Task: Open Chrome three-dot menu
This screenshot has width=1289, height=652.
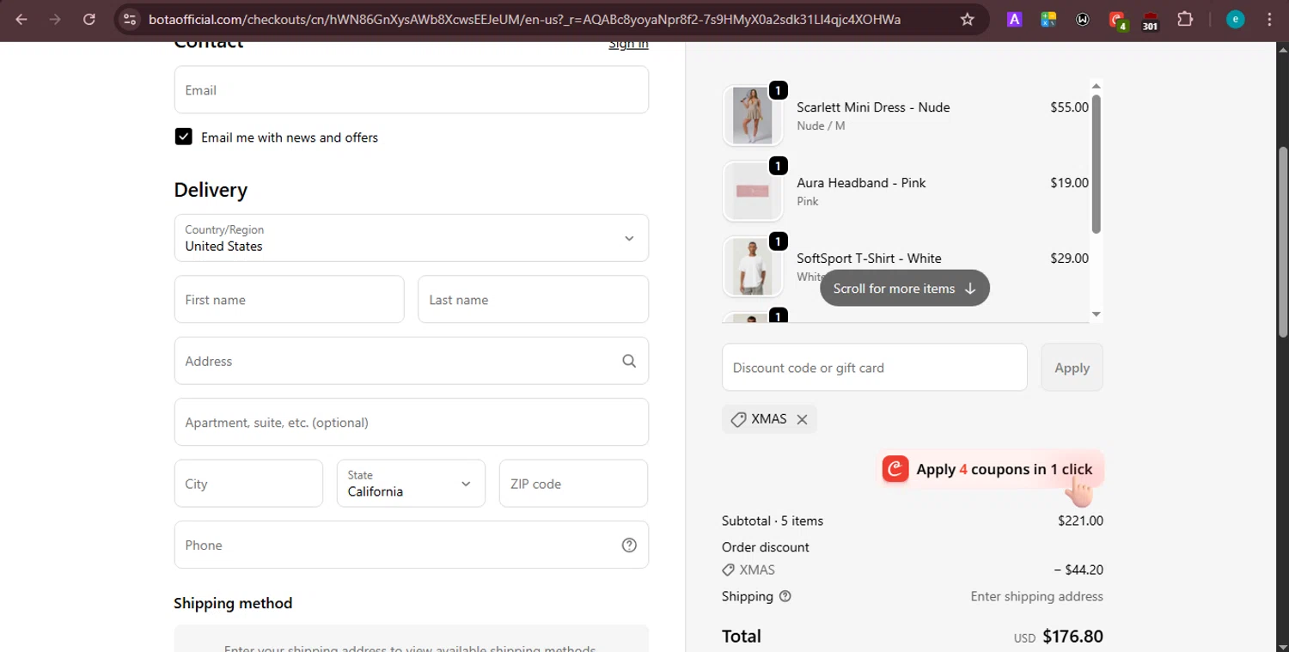Action: click(x=1269, y=19)
